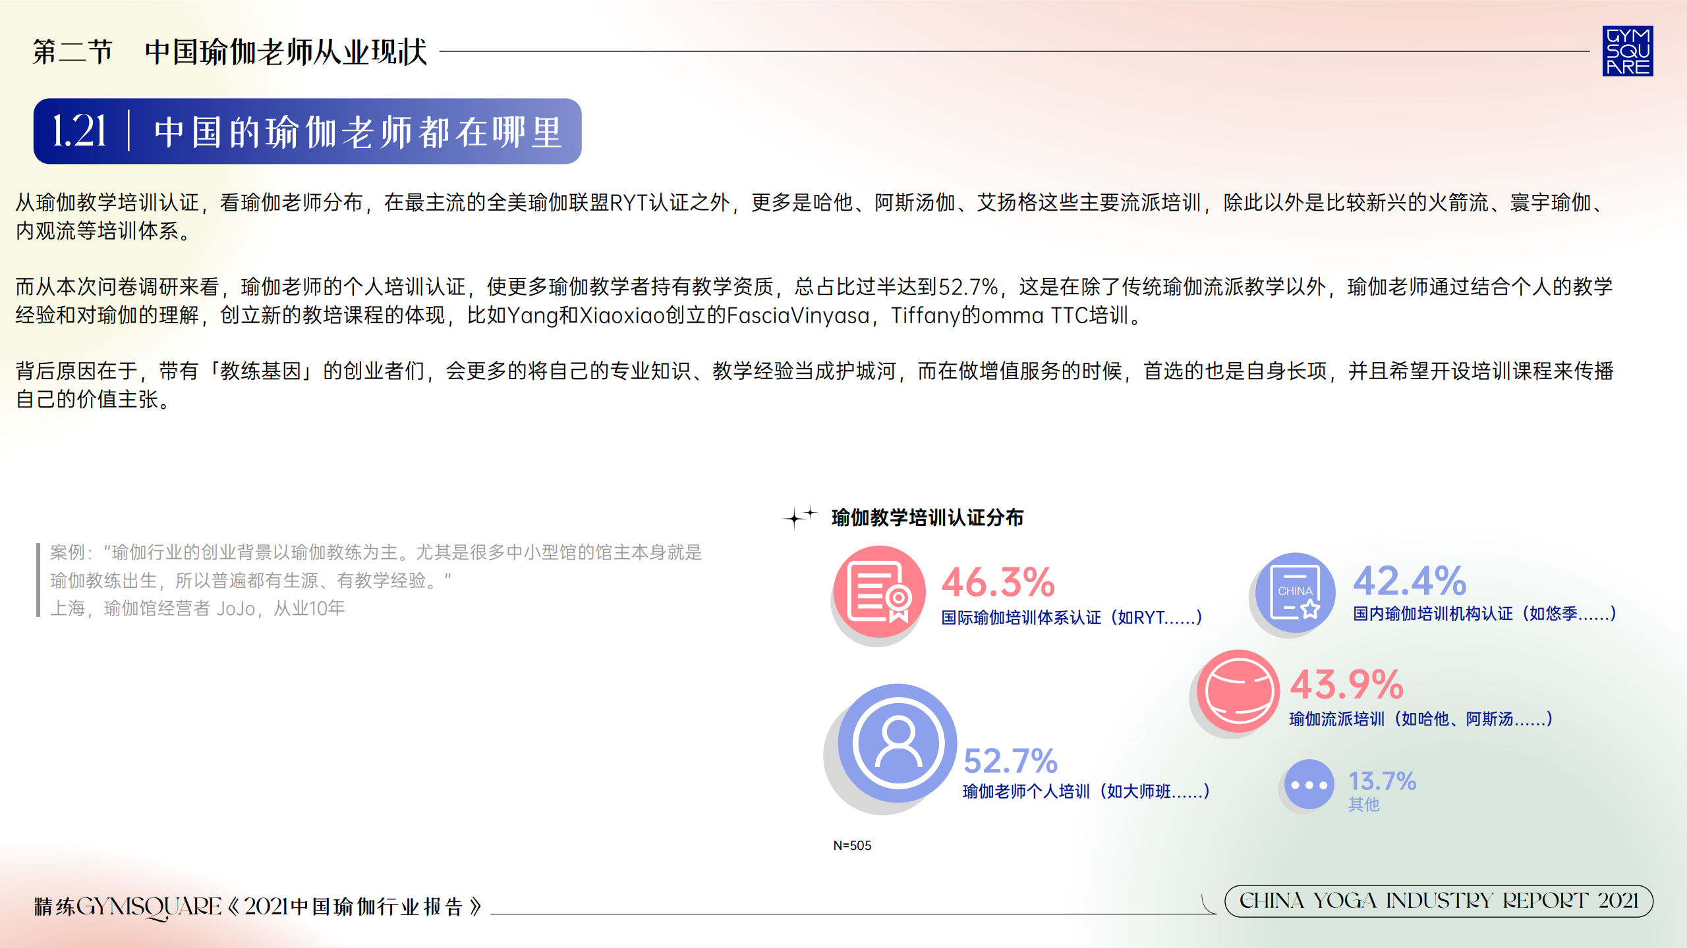Click the 1.21 blue title banner
Screen dimensions: 1687x948
coord(307,131)
